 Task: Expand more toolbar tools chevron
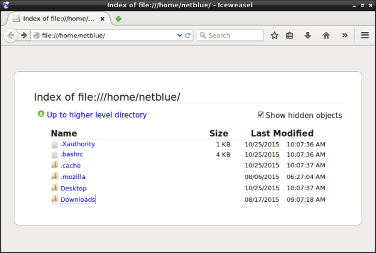[x=345, y=36]
